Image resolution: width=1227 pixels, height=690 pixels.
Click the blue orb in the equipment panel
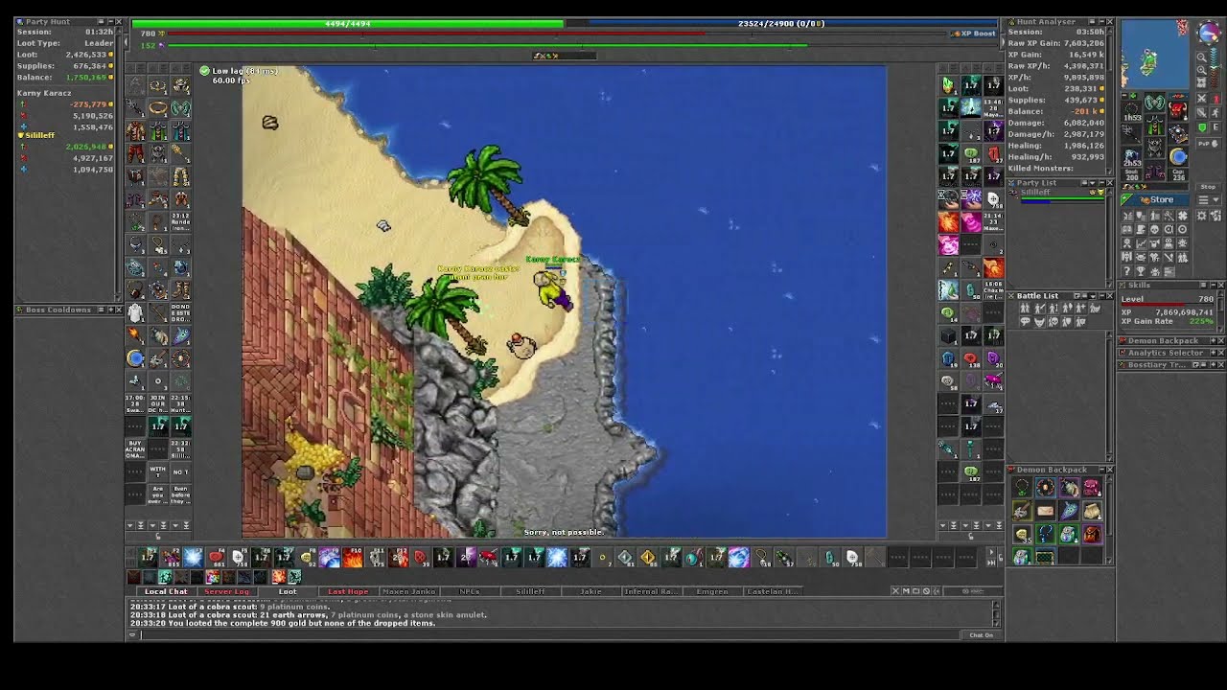[x=1178, y=156]
